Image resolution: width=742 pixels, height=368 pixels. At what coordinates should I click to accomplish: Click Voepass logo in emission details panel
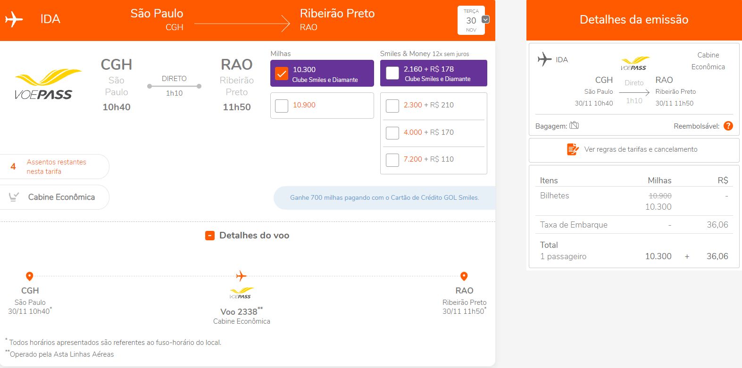[x=634, y=64]
